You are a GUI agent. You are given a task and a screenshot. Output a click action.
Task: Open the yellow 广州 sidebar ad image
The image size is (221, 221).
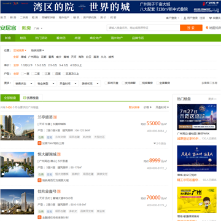point(197,200)
